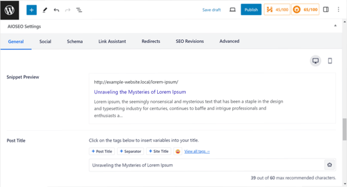Insert an emoji into the post title
The height and width of the screenshot is (187, 347).
point(178,151)
